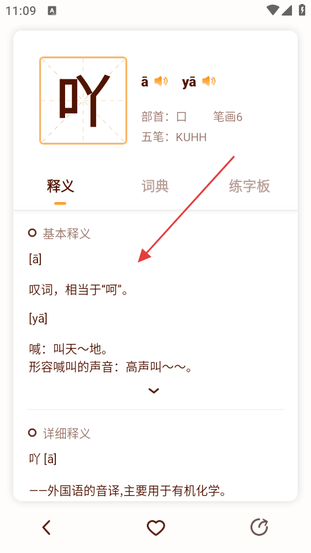The image size is (311, 553).
Task: Tap the back arrow icon
Action: 47,528
